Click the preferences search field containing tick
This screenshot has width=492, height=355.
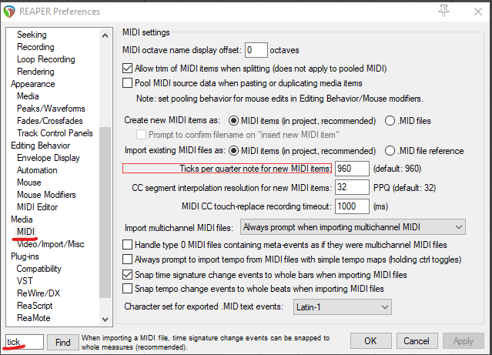tap(25, 341)
